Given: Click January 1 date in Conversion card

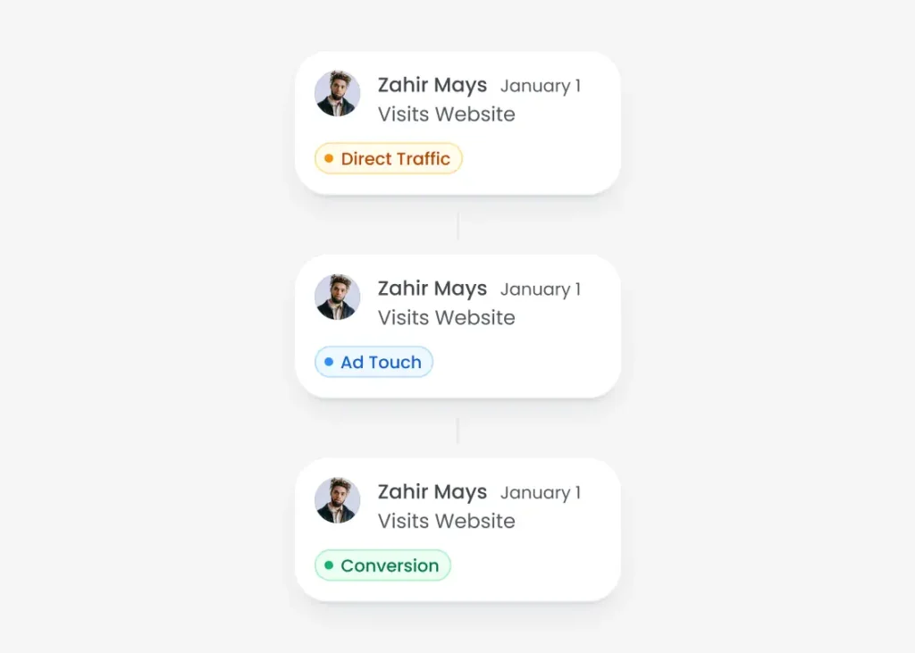Looking at the screenshot, I should (x=541, y=493).
